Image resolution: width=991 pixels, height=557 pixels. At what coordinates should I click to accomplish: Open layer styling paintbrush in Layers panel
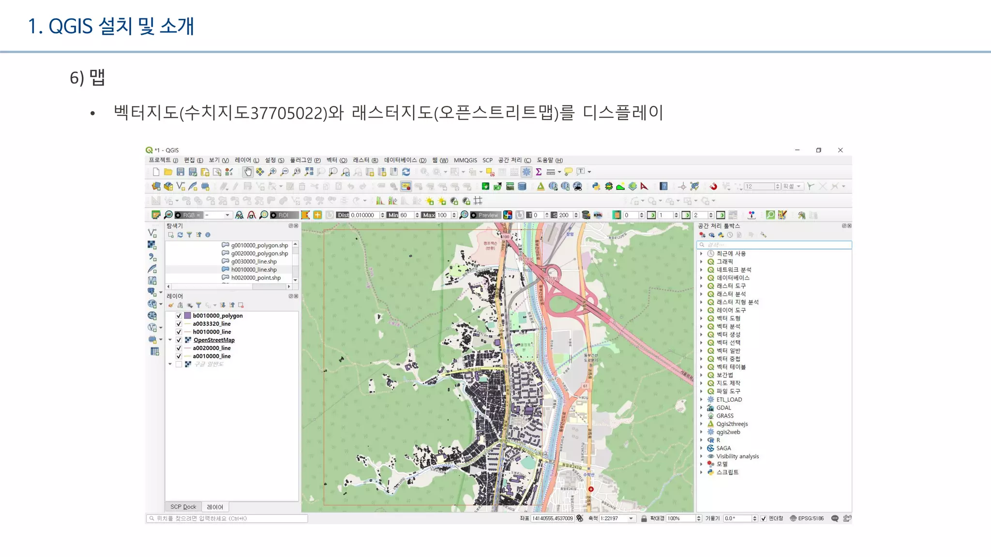171,305
